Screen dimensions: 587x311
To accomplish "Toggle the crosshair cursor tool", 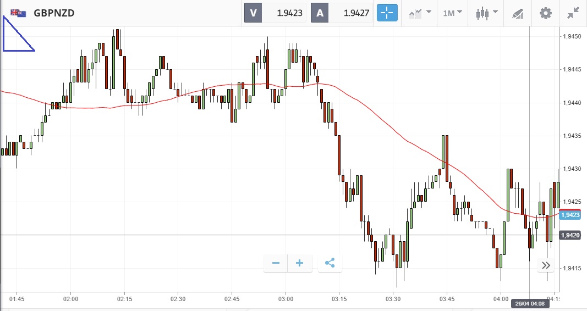I will [x=387, y=13].
